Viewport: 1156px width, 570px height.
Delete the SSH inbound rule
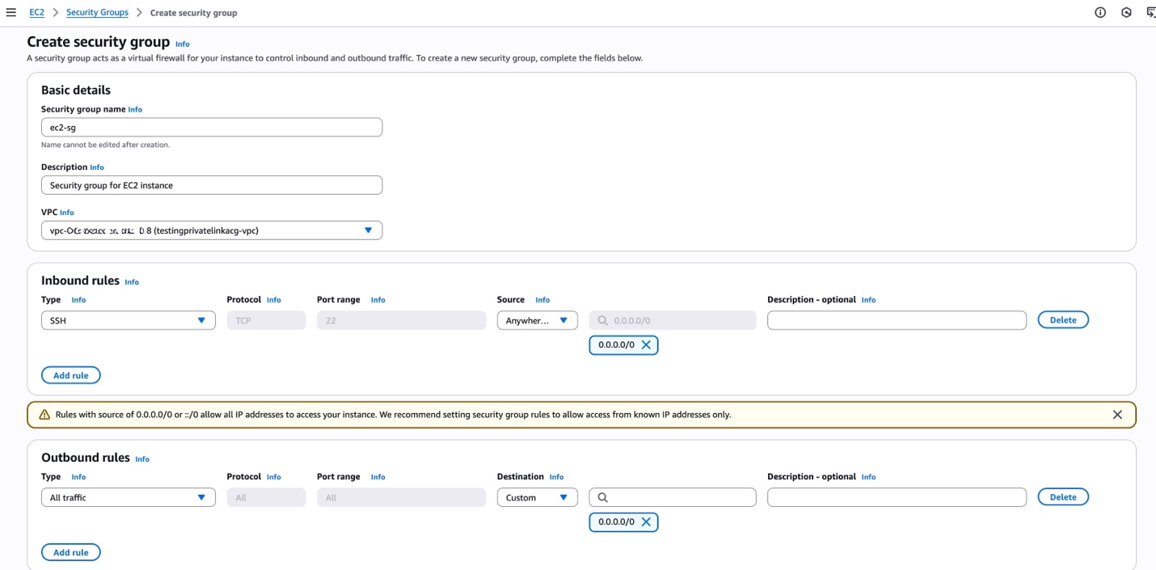coord(1062,320)
